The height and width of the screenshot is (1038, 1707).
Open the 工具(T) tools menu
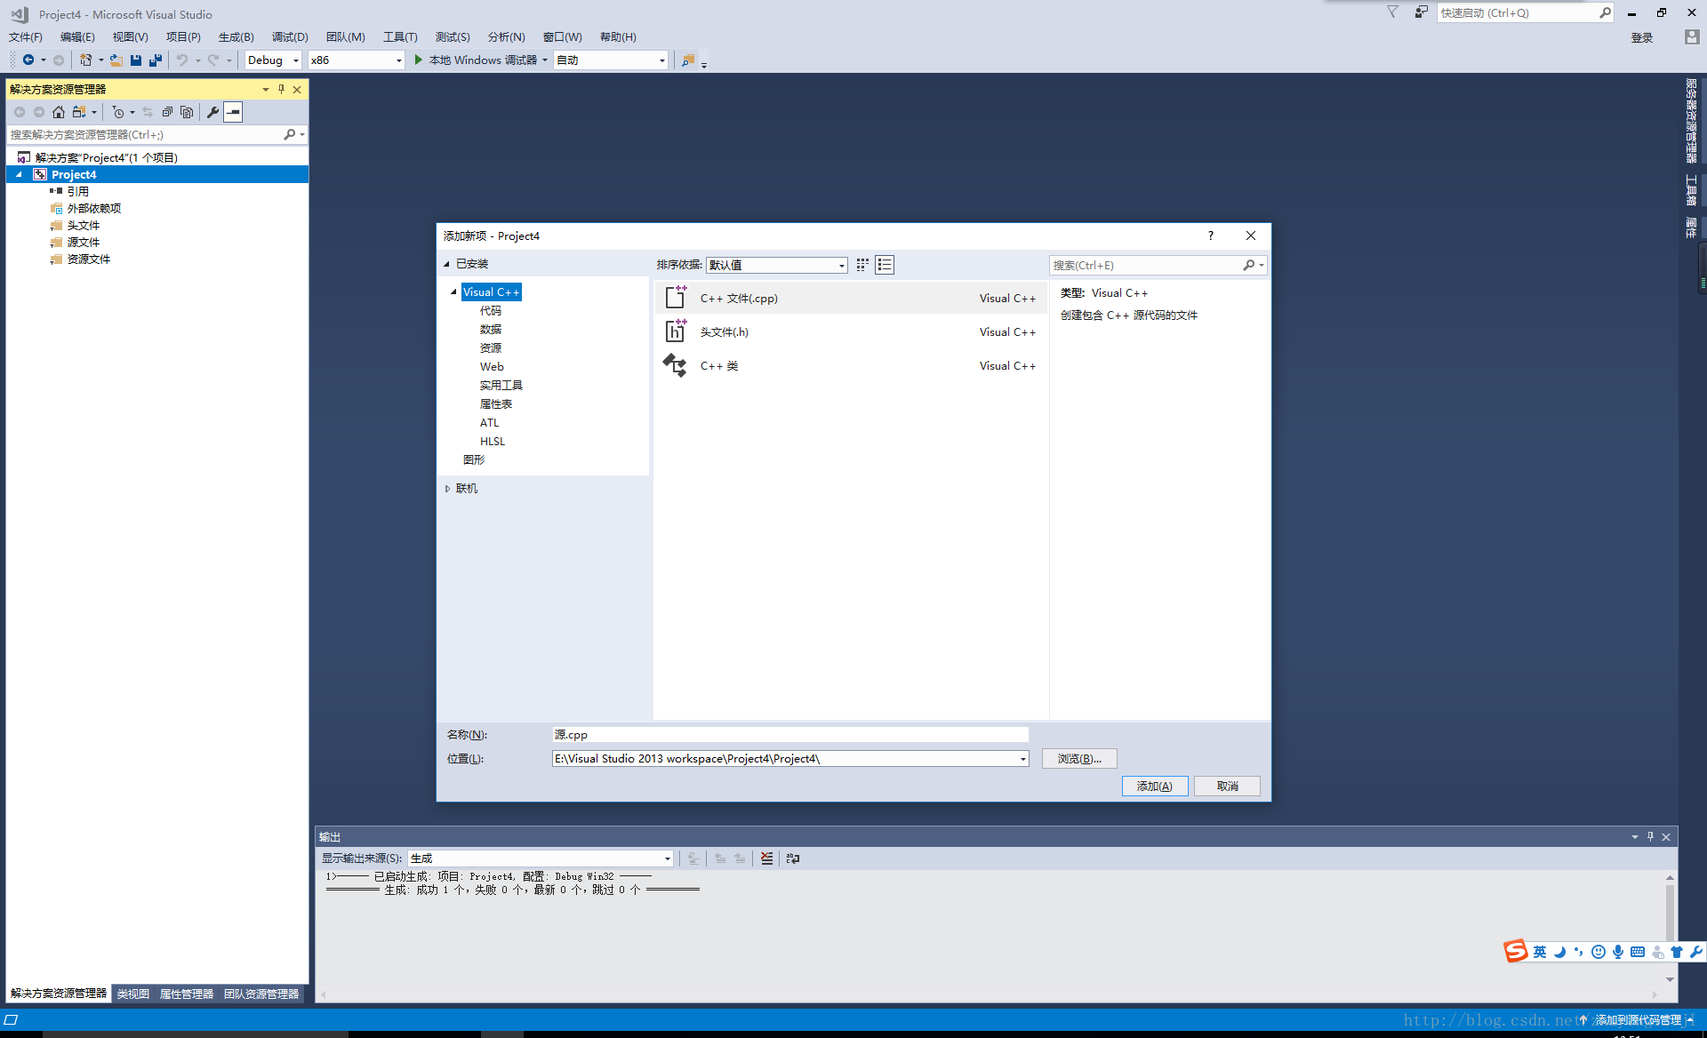pos(400,37)
